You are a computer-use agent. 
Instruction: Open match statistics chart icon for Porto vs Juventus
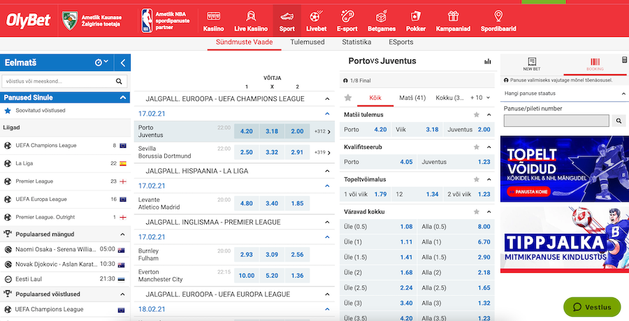[x=487, y=61]
